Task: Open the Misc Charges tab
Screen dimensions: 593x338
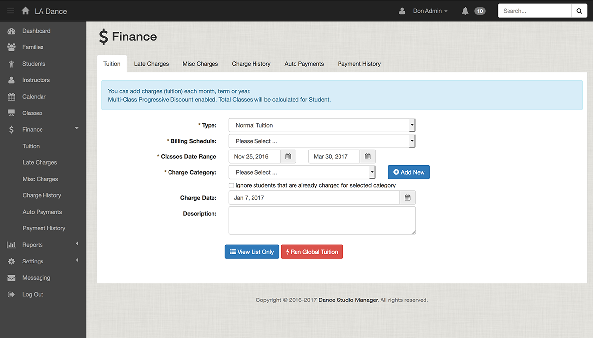Action: point(200,64)
